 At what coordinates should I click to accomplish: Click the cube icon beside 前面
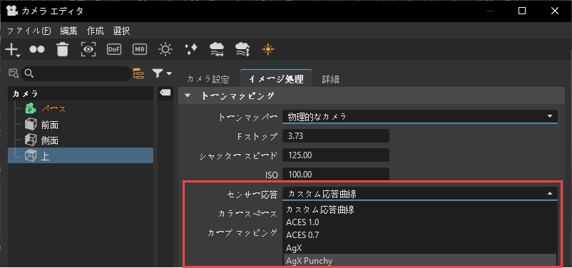(30, 125)
